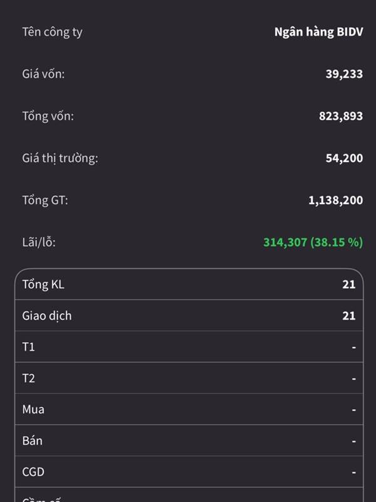The image size is (376, 502).
Task: Select the T1 row
Action: [188, 347]
